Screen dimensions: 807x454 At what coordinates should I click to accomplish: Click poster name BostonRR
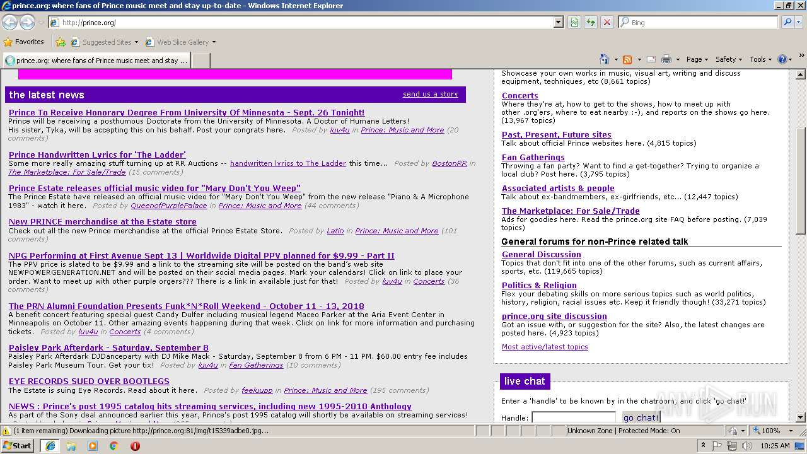450,163
